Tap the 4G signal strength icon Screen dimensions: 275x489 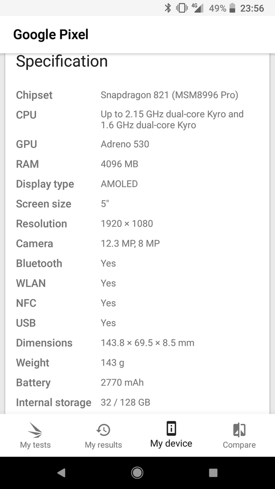(x=197, y=8)
